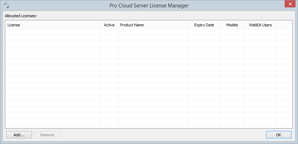Click divider between Models and WebEA Users
298x144 pixels.
245,25
